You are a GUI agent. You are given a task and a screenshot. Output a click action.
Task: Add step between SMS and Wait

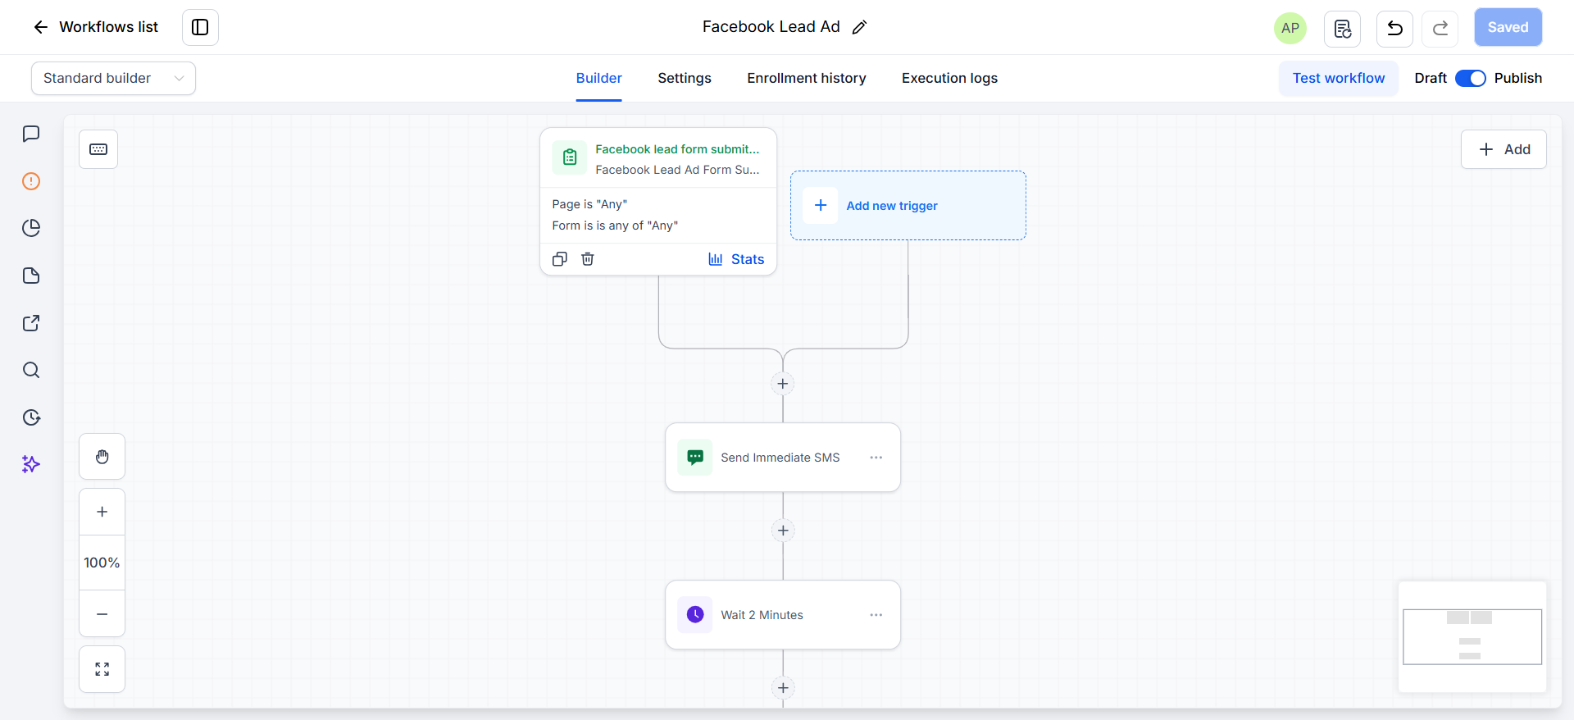783,531
